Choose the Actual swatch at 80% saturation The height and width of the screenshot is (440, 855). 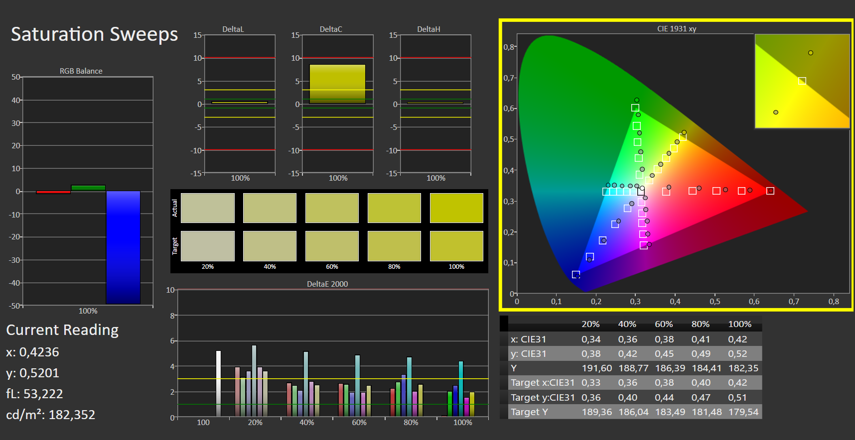(x=394, y=208)
